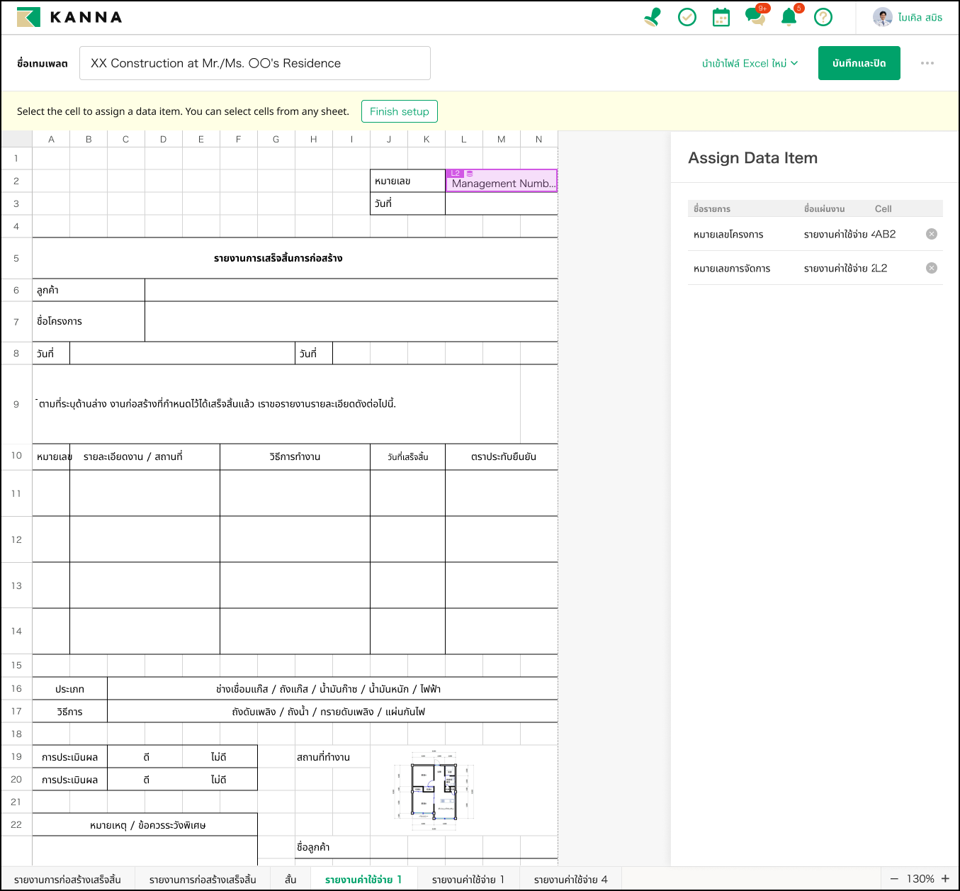960x891 pixels.
Task: Open the three-dot more options menu
Action: coord(927,63)
